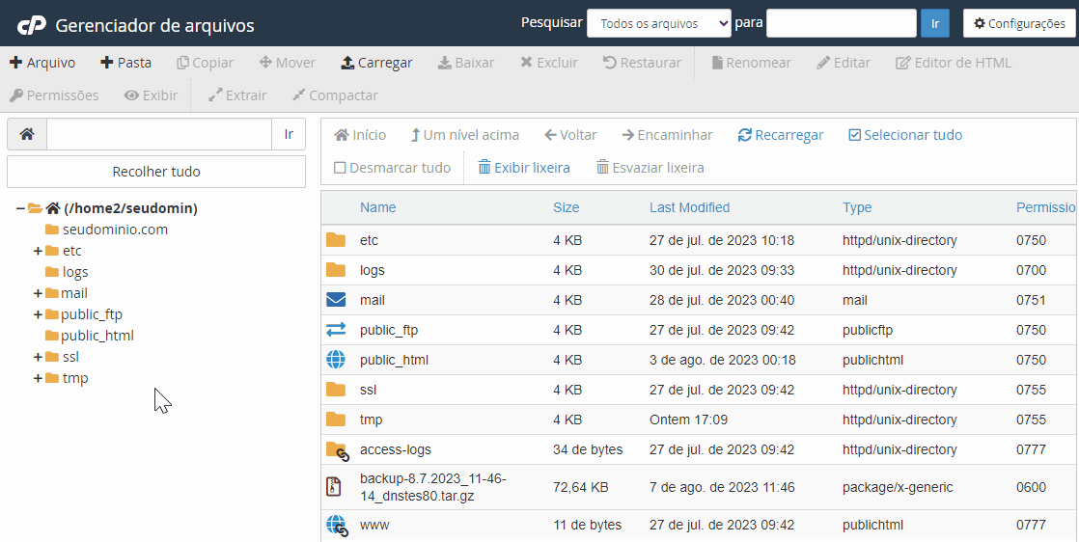
Task: Open the Configurações settings
Action: [1019, 23]
